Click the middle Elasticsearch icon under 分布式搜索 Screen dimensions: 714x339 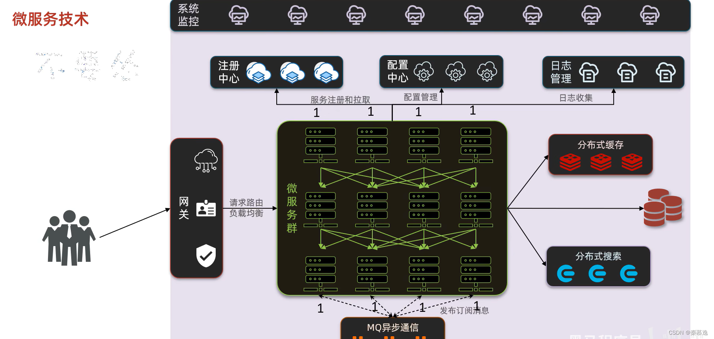point(597,274)
